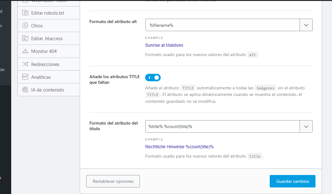Click the Sunrise at Maldives example text
Screen dimensions: 332x194
[164, 45]
